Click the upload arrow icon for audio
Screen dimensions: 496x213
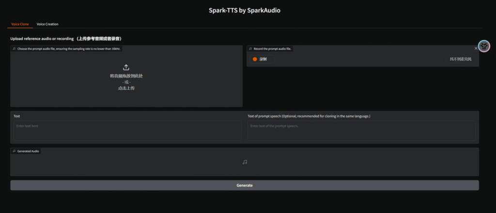point(126,68)
